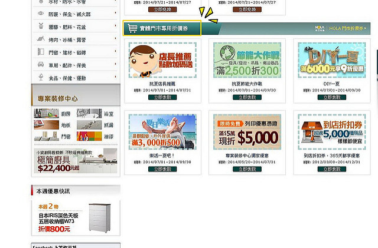Open the DIY一夏 滿6000元 coupon image
The height and width of the screenshot is (248, 378).
click(332, 60)
